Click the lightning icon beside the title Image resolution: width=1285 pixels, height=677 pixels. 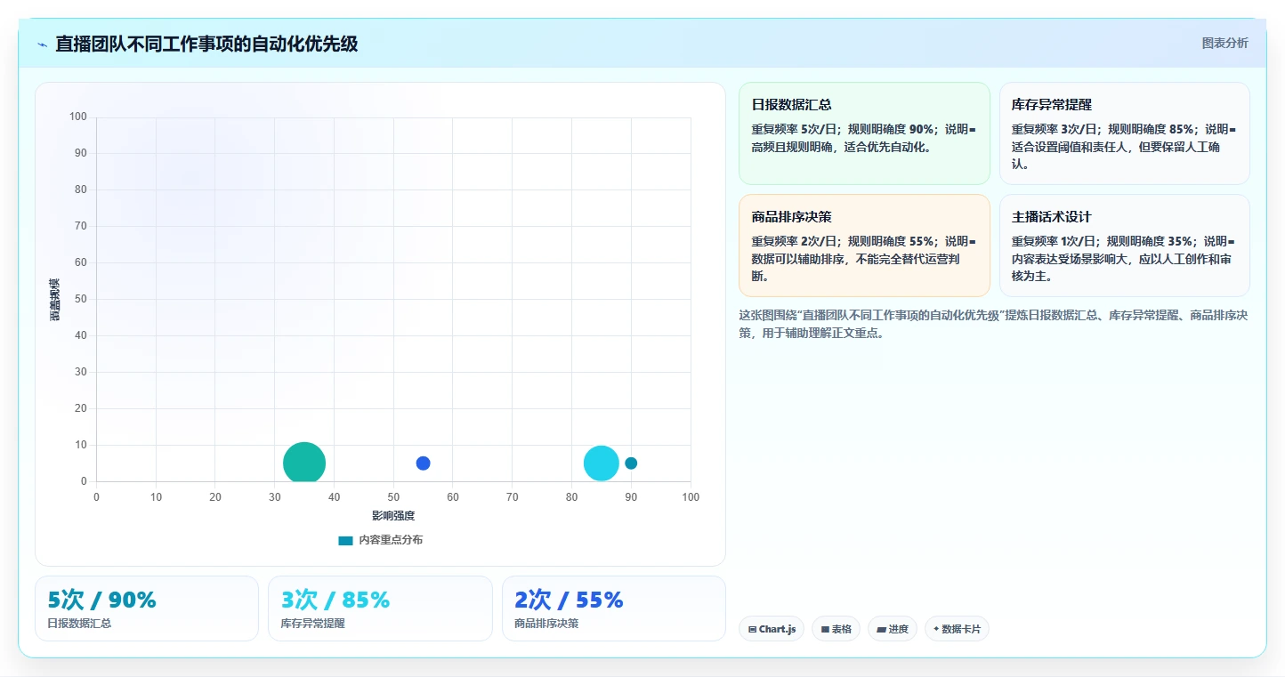pos(42,44)
